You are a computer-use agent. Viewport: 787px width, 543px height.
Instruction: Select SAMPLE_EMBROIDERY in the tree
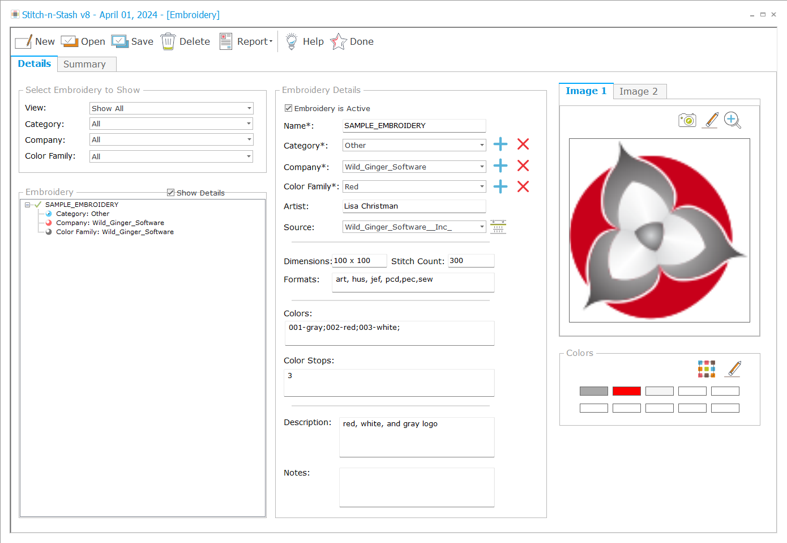pos(82,205)
